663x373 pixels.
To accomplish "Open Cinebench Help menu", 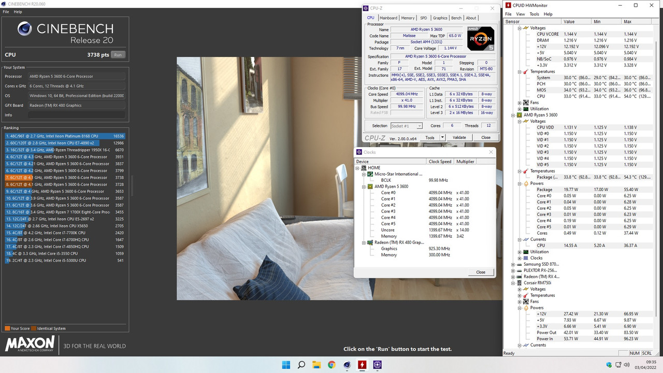I will click(x=18, y=11).
